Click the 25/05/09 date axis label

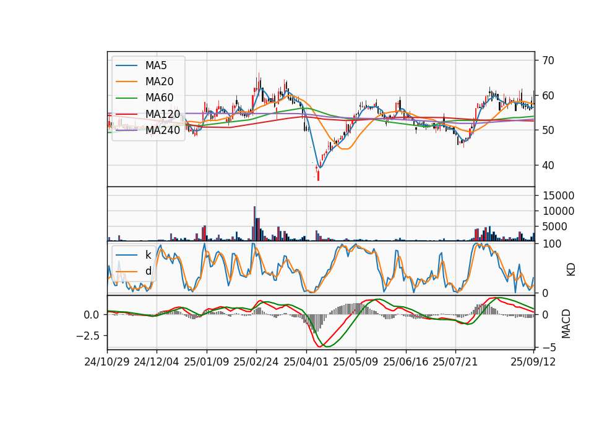click(x=356, y=362)
